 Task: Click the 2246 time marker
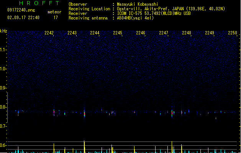tap(141, 33)
